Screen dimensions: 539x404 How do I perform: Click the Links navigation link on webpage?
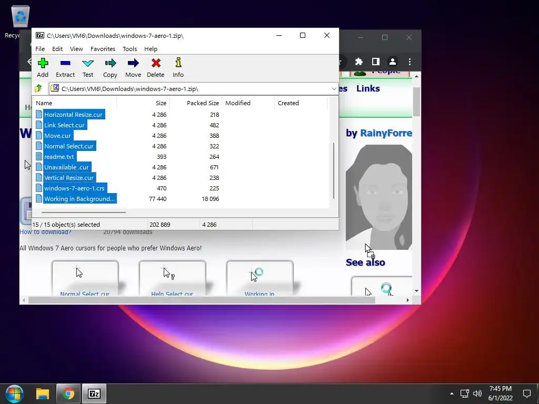(x=368, y=88)
